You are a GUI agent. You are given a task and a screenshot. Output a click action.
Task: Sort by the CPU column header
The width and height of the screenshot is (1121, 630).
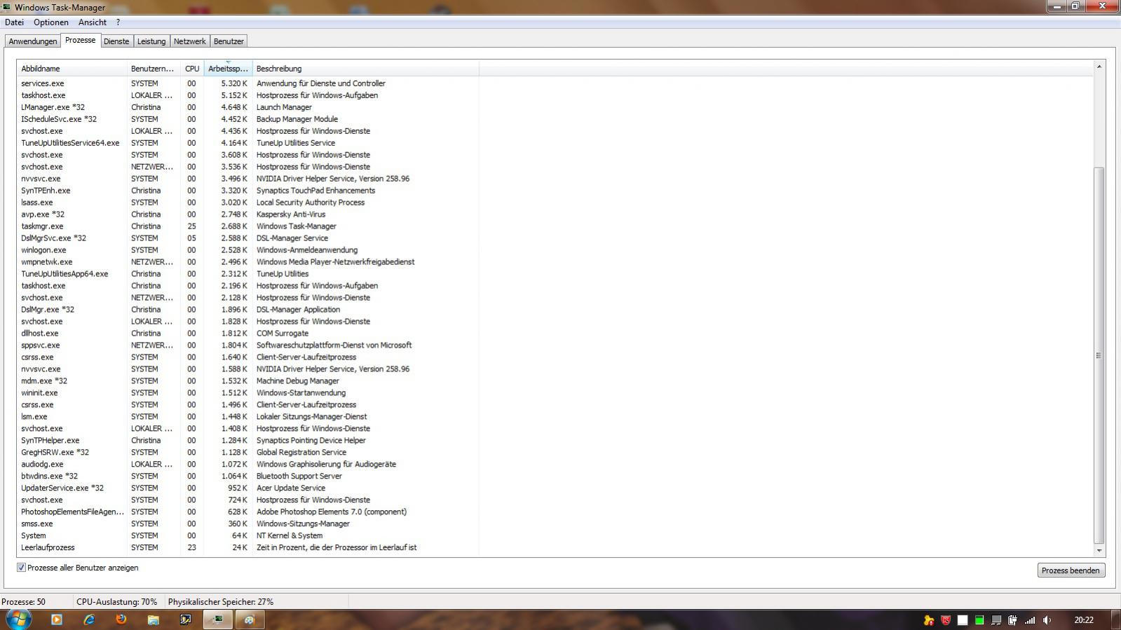coord(192,69)
